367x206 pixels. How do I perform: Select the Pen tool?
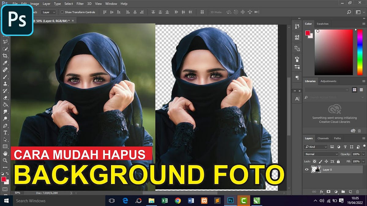pyautogui.click(x=5, y=126)
